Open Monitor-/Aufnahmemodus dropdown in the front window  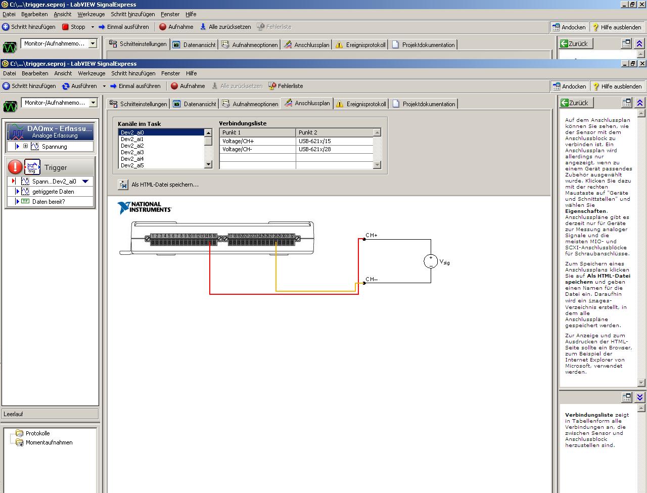click(93, 103)
